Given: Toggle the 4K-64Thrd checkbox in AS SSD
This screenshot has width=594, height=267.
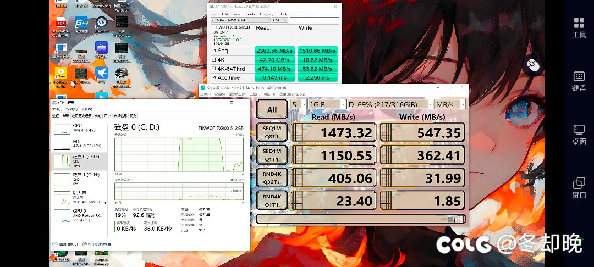Looking at the screenshot, I should (213, 69).
